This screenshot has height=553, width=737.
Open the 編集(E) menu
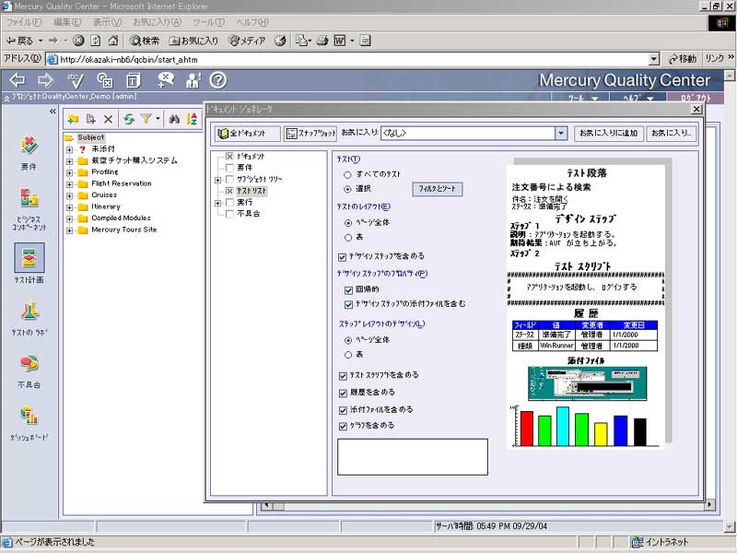coord(67,22)
